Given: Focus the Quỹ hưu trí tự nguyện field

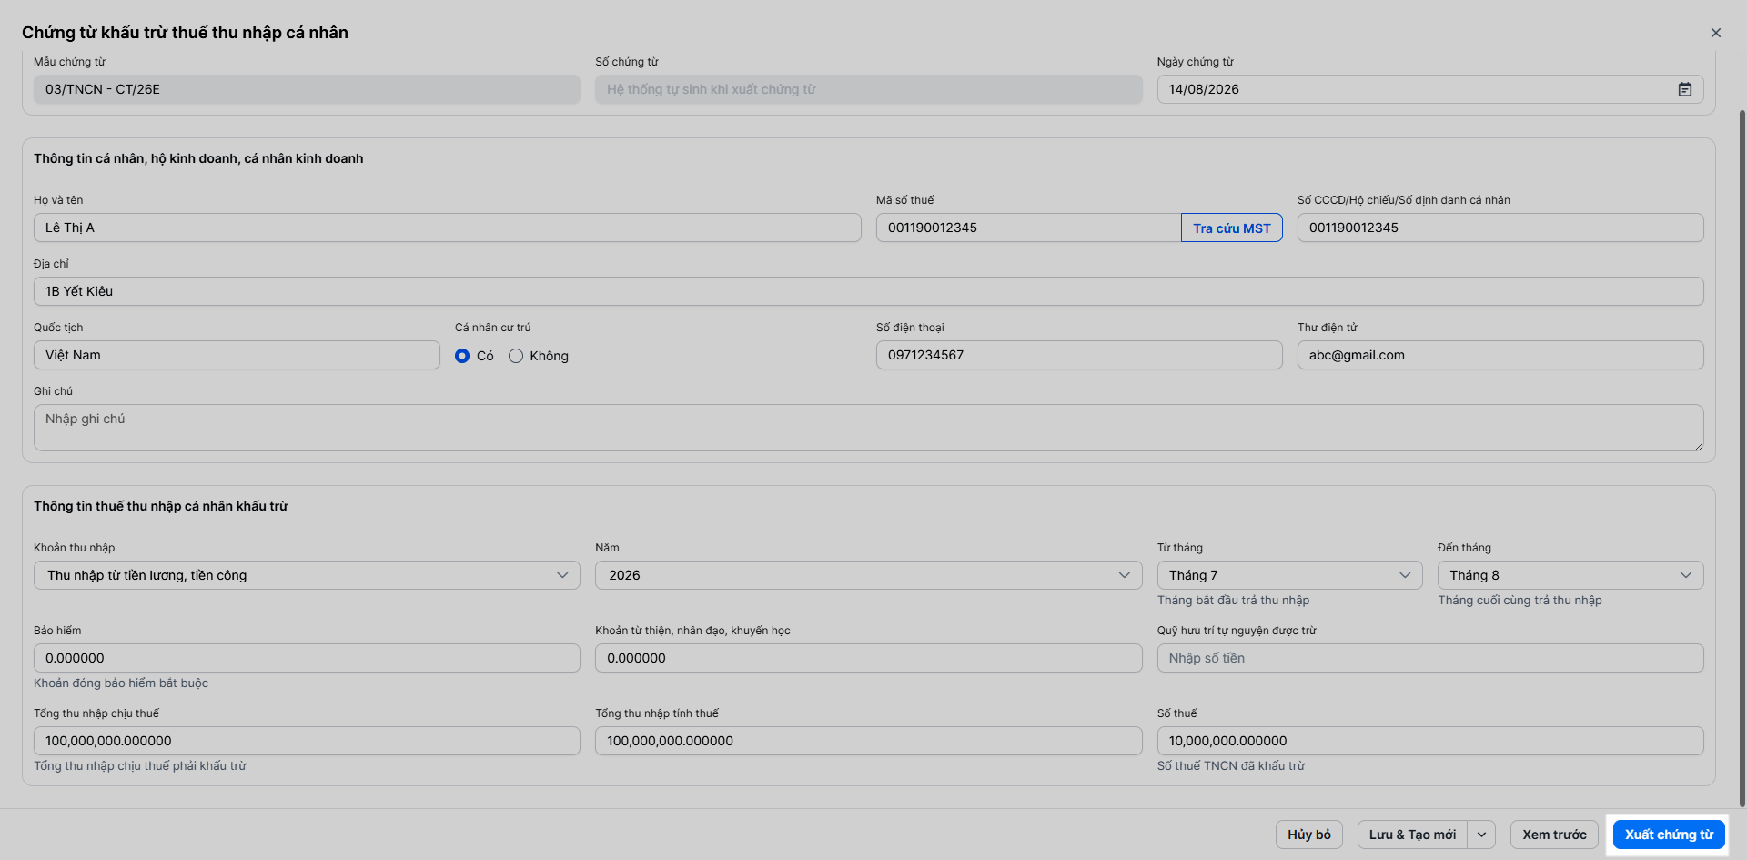Looking at the screenshot, I should 1430,658.
